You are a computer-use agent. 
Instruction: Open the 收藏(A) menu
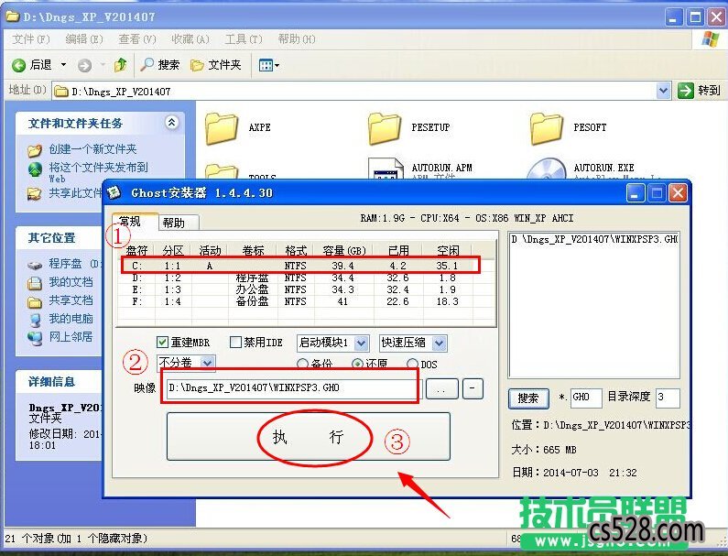point(190,39)
